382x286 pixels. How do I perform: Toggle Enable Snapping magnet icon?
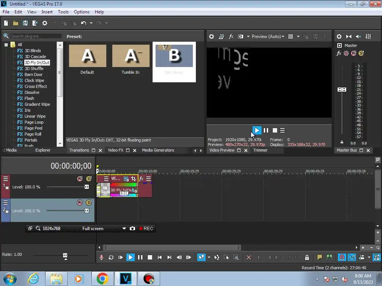[x=342, y=257]
